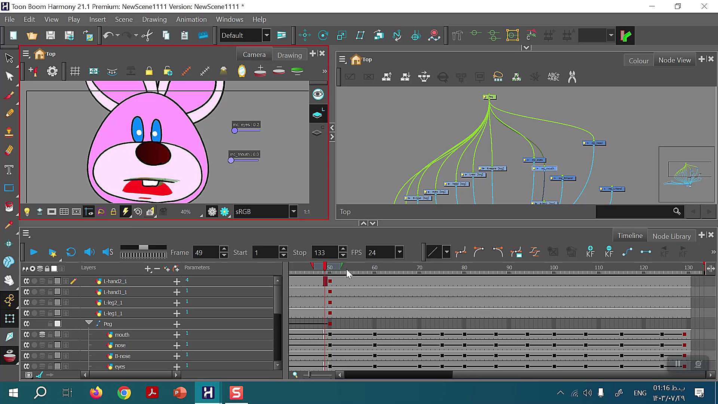This screenshot has height=404, width=718.
Task: Click the Frame number input field
Action: tap(205, 252)
